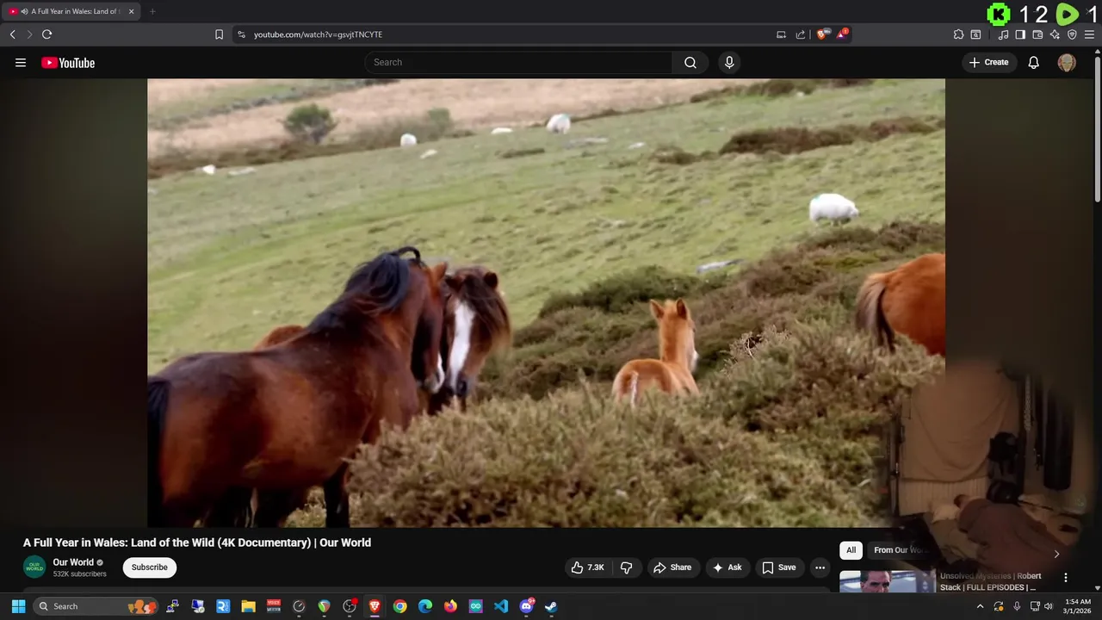Click the YouTube search magnifier button
Screen dimensions: 1102x620
point(690,62)
